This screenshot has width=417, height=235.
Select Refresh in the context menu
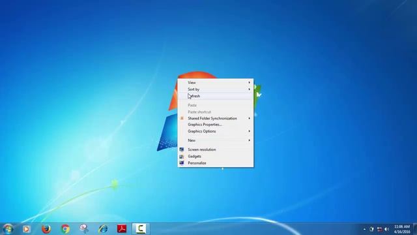click(216, 96)
